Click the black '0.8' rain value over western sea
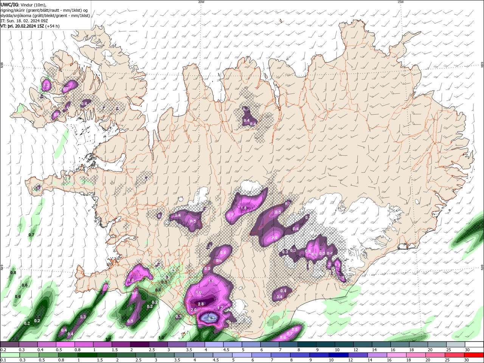The image size is (484, 363). (13, 273)
